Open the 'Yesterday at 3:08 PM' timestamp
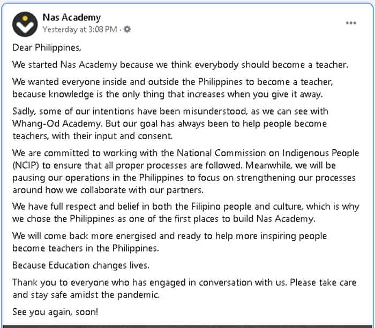The width and height of the screenshot is (375, 328). click(80, 29)
